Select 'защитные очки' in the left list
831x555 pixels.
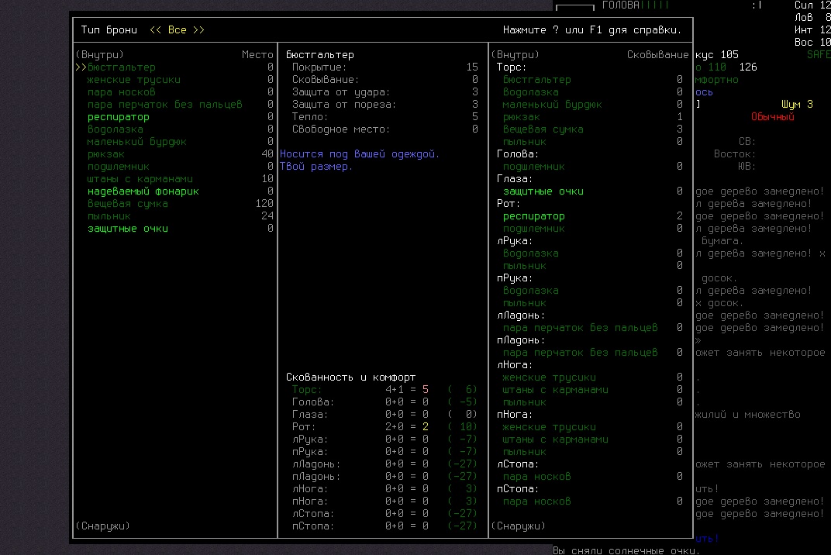coord(127,229)
